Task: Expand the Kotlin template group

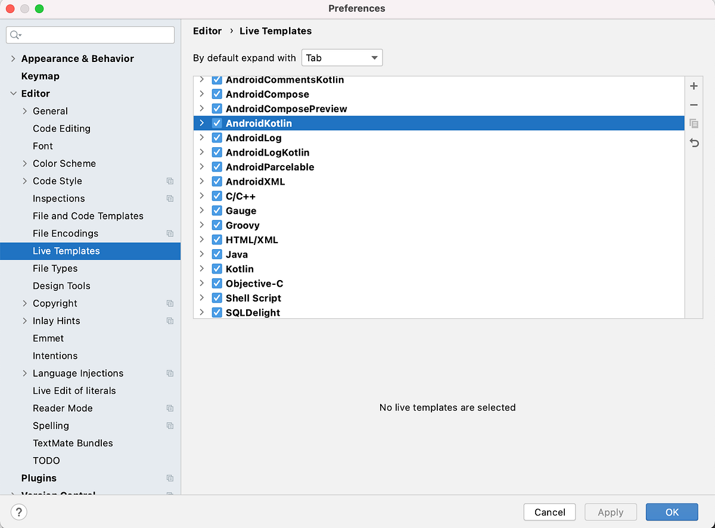Action: tap(202, 269)
